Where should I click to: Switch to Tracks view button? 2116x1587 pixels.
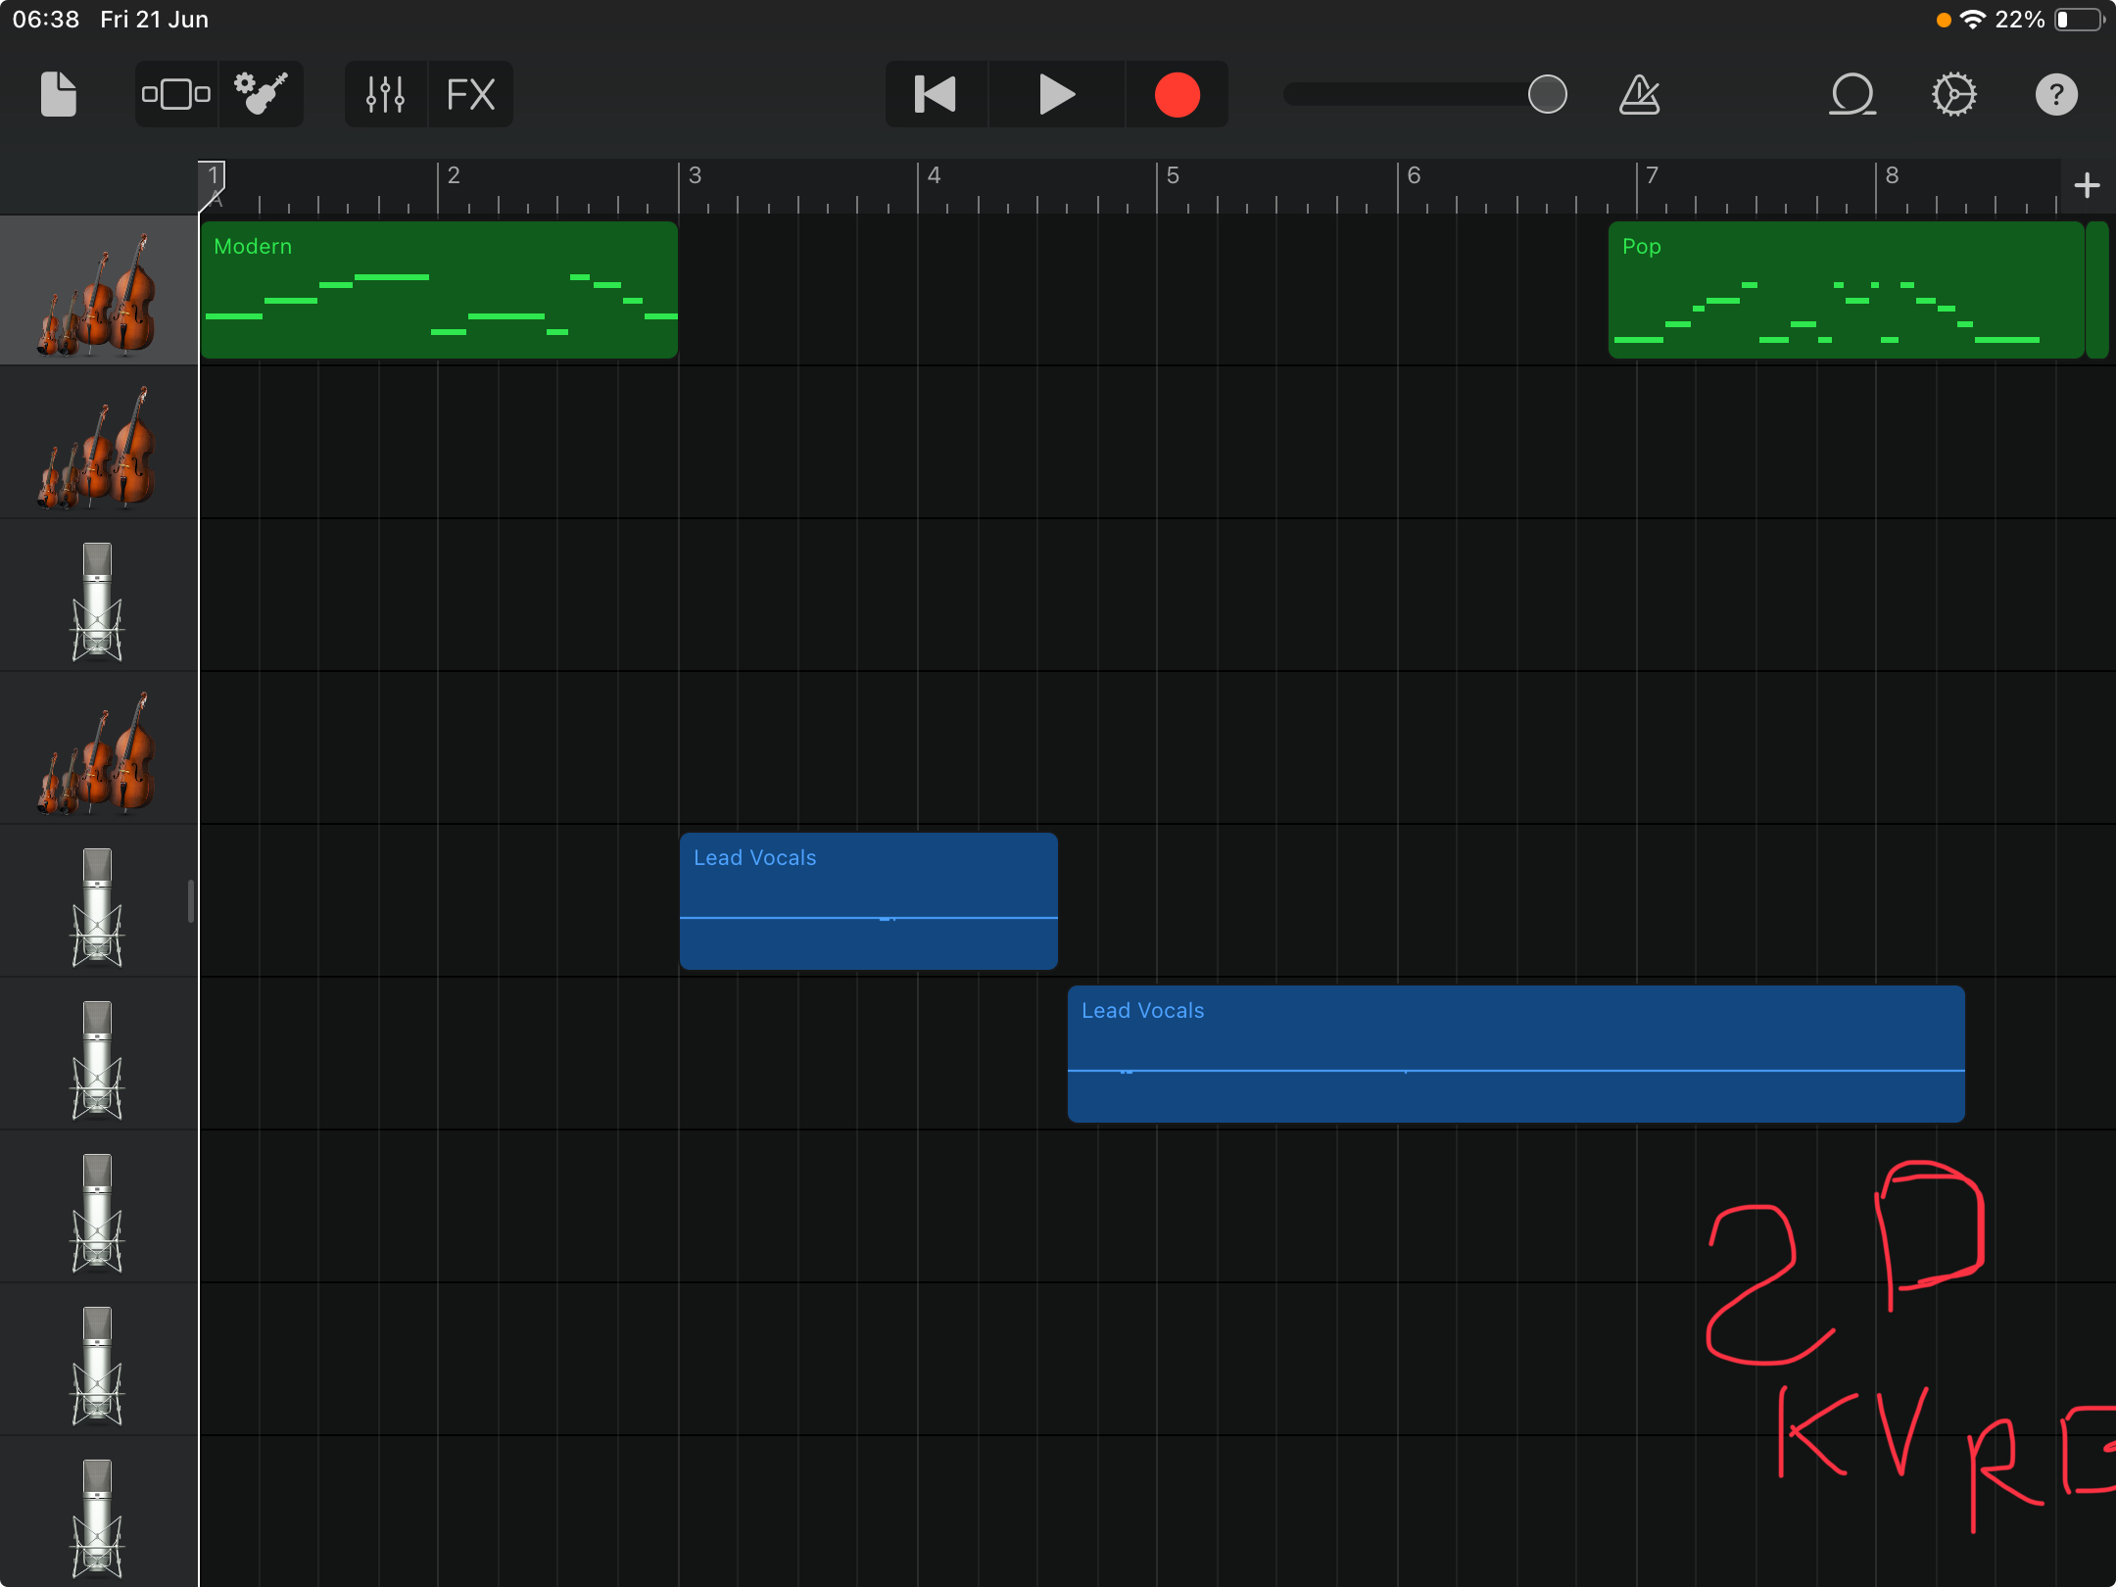point(176,95)
